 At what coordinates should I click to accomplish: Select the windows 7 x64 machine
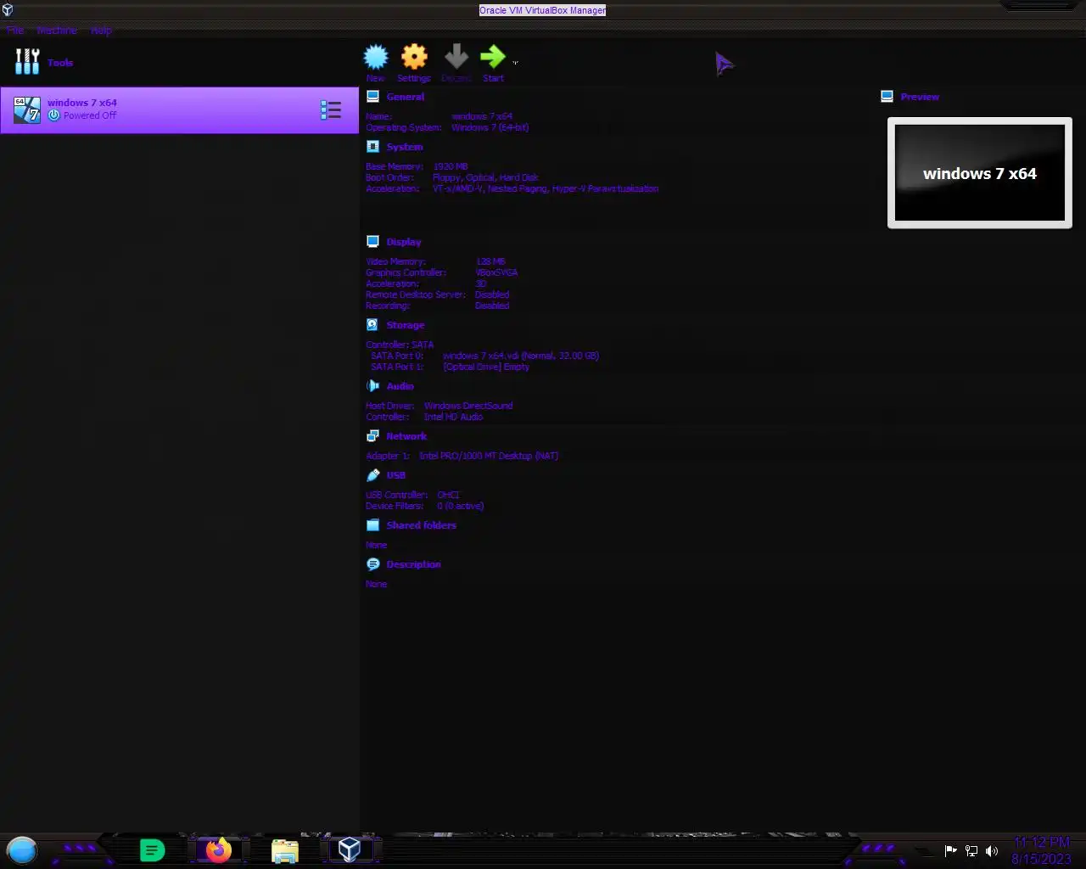179,109
